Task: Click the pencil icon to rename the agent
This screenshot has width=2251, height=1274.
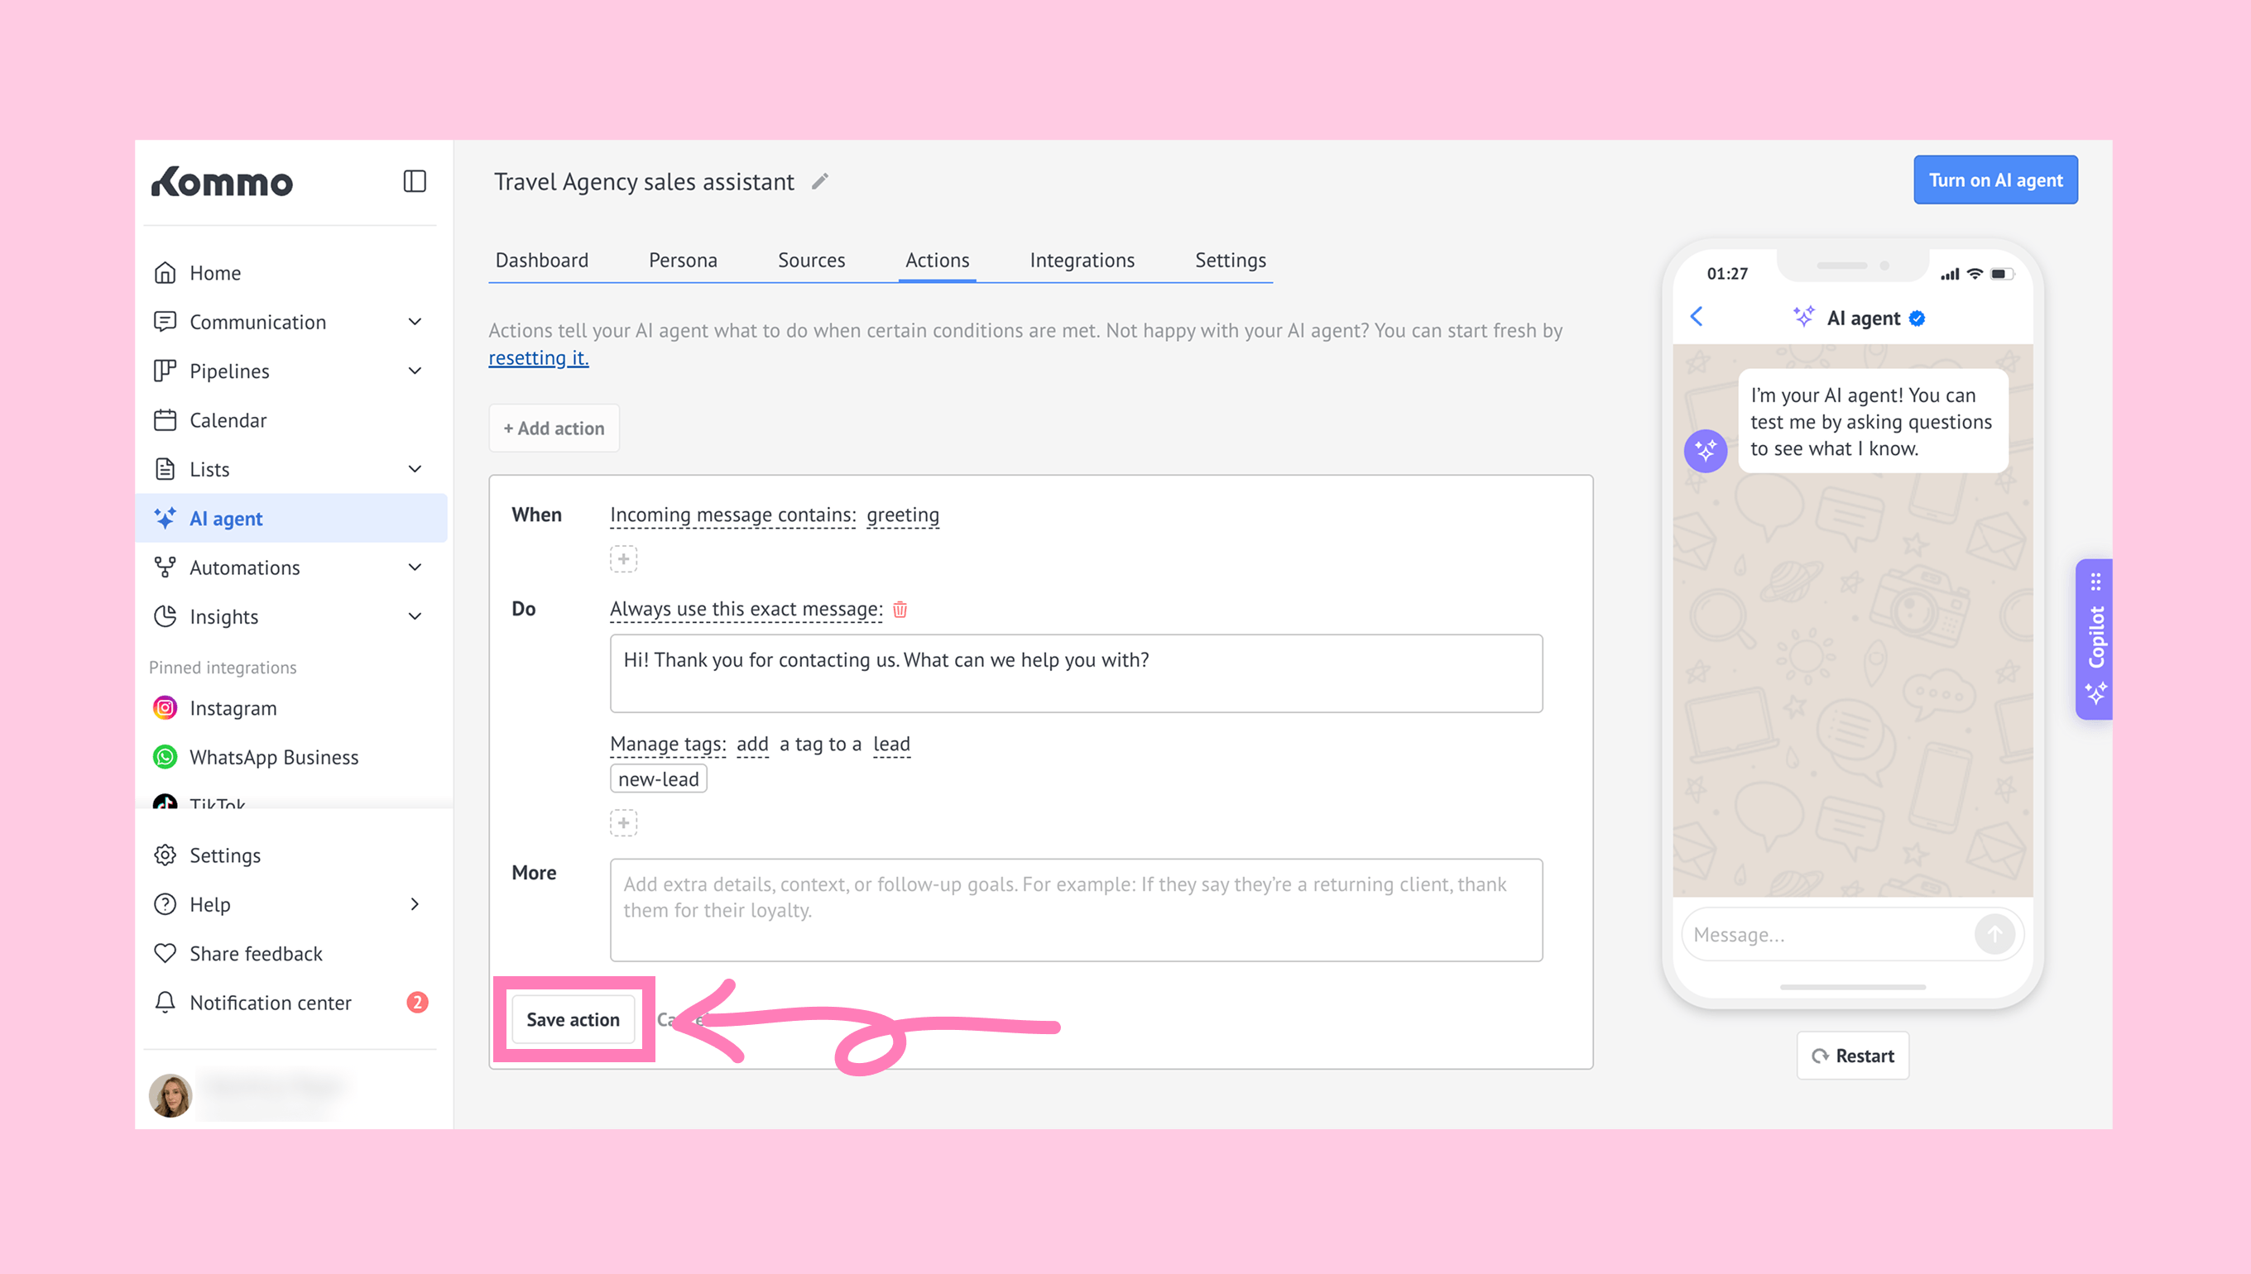Action: 819,181
